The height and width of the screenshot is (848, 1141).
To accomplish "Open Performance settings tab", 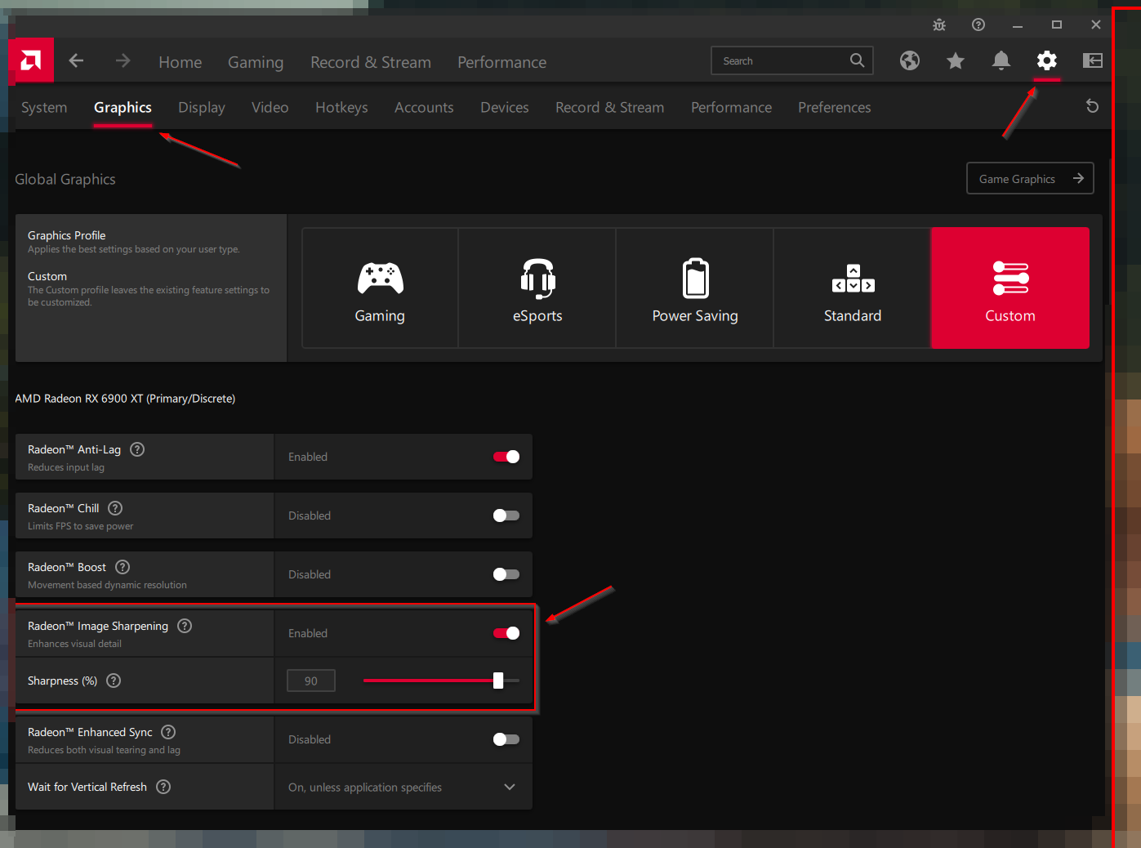I will (x=732, y=107).
